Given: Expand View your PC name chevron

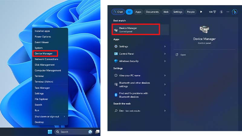Looking at the screenshot, I should (165, 75).
